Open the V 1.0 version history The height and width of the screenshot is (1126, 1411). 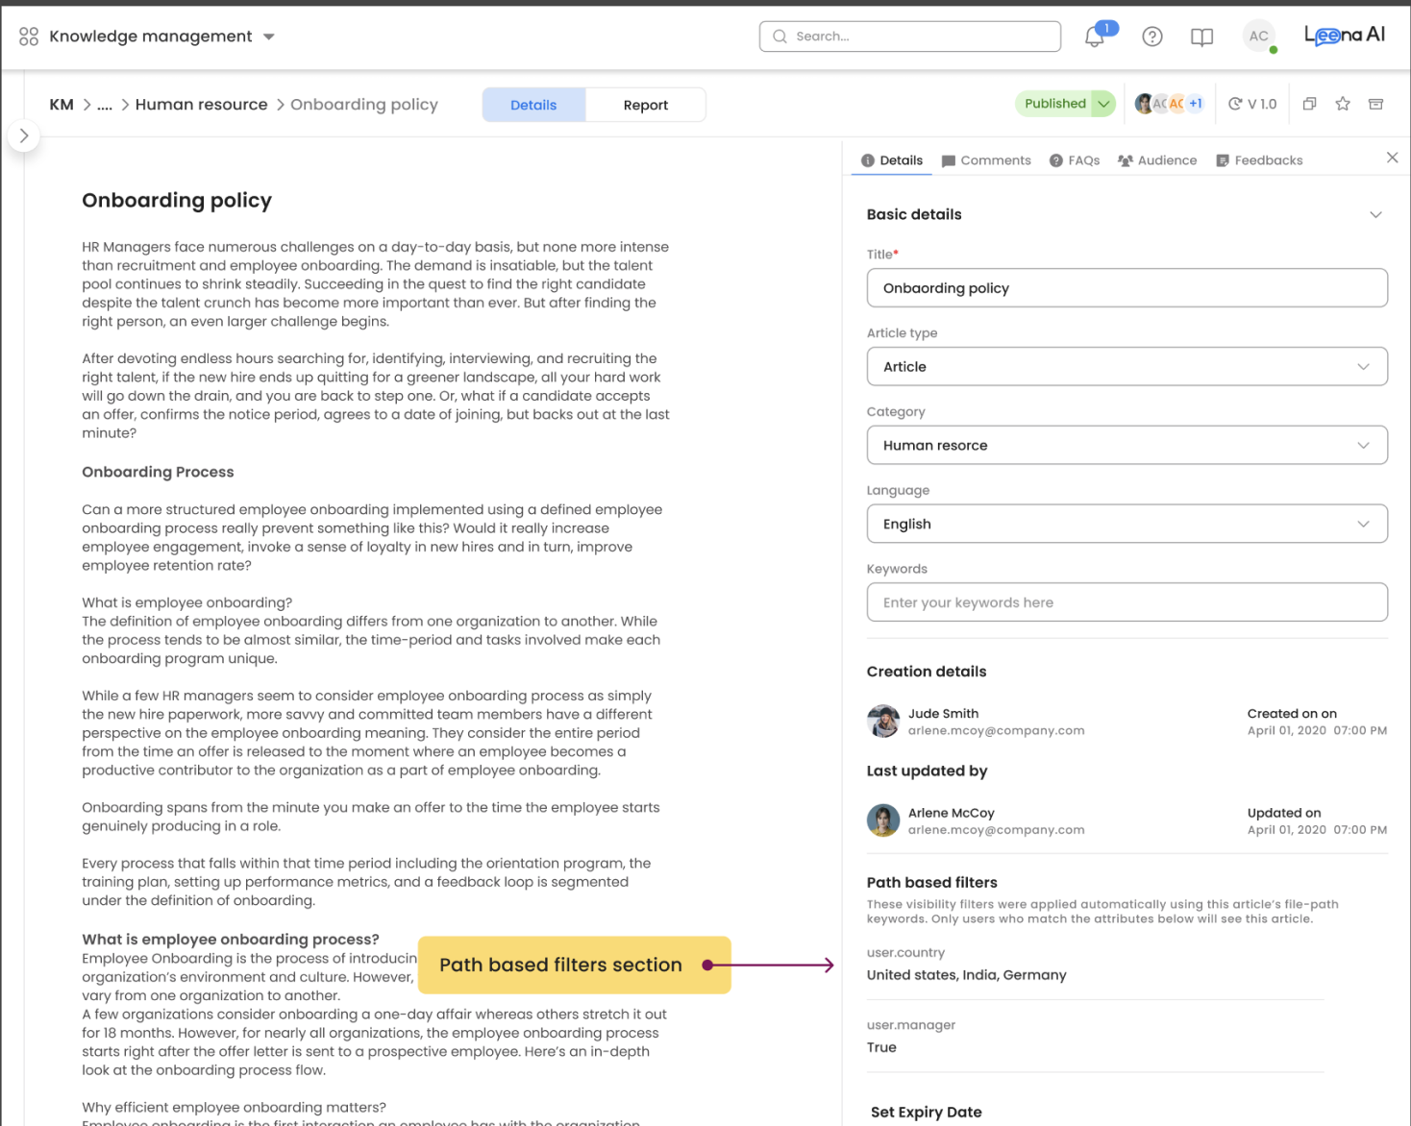(x=1252, y=104)
